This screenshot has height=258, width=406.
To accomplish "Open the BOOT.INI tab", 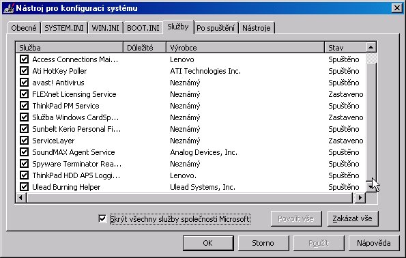I will tap(143, 28).
